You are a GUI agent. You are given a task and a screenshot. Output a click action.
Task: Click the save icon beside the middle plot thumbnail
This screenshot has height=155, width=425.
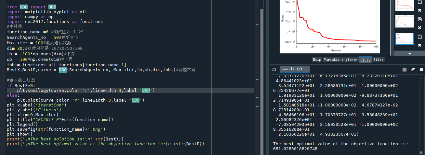pos(419,19)
